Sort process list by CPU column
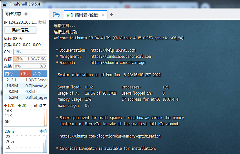The width and height of the screenshot is (240, 154). pos(26,74)
